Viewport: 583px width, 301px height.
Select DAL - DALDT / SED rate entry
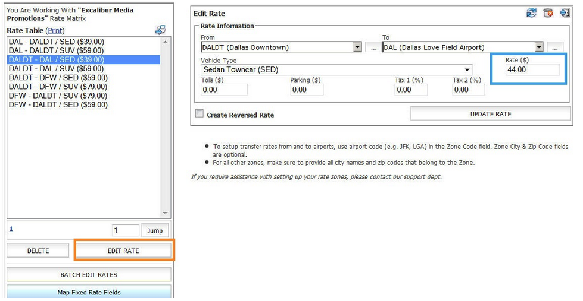[x=56, y=42]
